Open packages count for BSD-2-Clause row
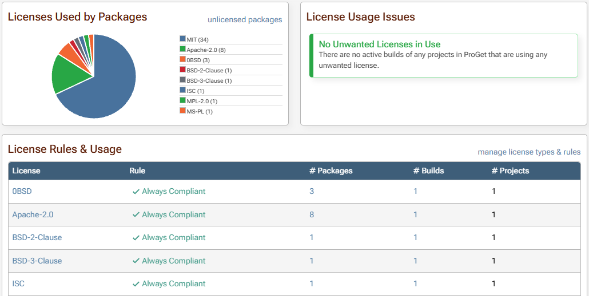Image resolution: width=589 pixels, height=296 pixels. click(x=312, y=238)
